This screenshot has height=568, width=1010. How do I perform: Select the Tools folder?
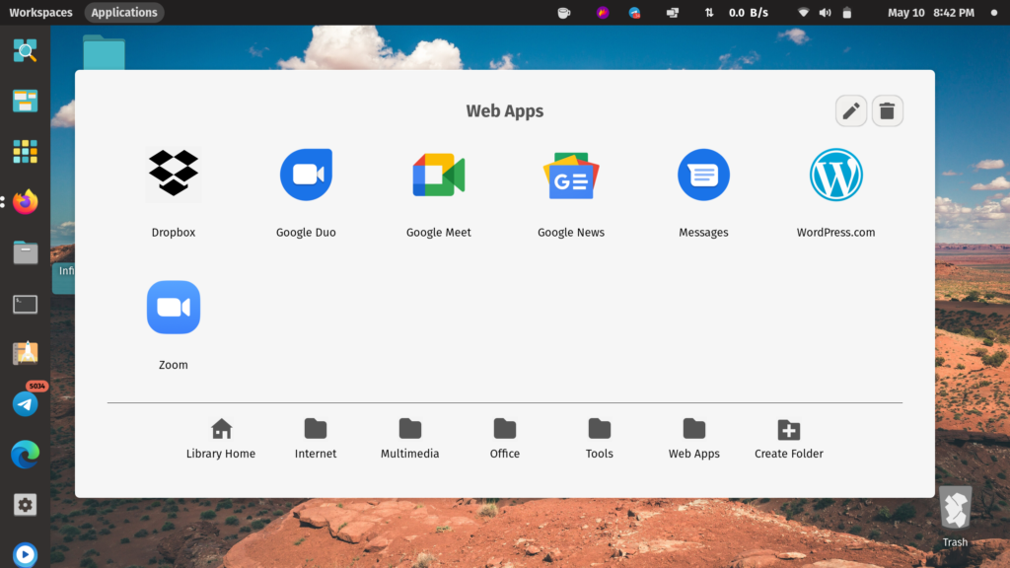[x=599, y=439]
